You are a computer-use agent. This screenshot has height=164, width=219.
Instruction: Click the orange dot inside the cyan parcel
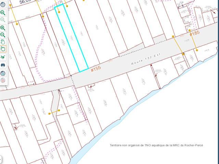[59, 12]
